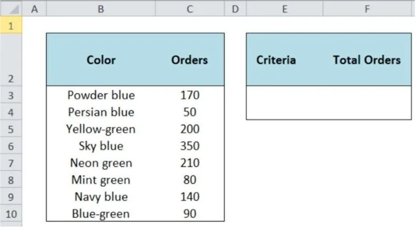Select the Yellow-green cell

tap(101, 129)
